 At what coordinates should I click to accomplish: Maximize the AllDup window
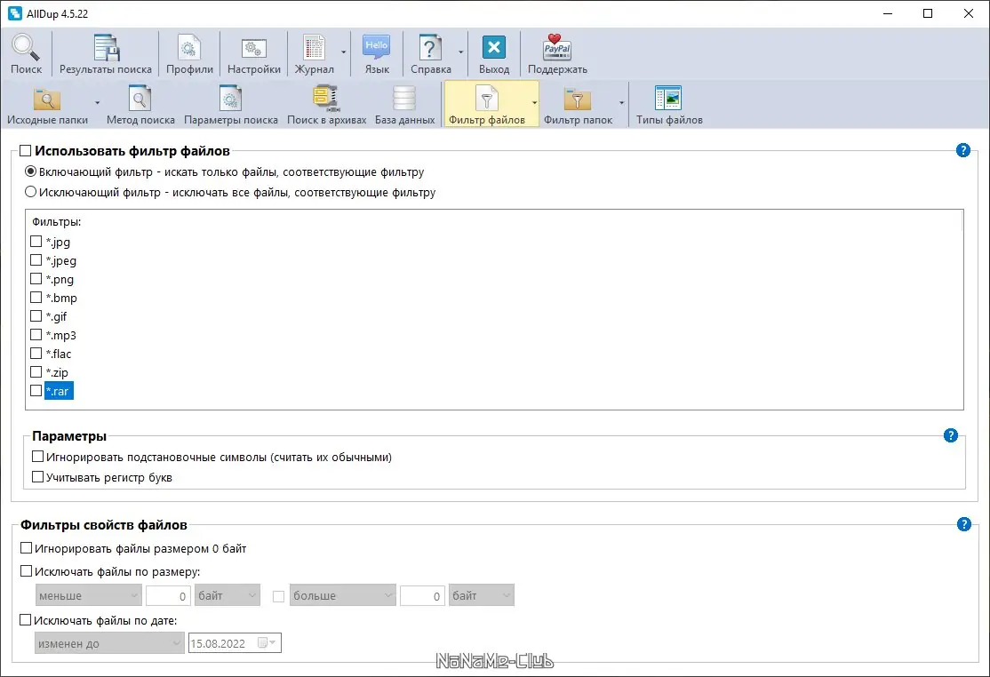pyautogui.click(x=928, y=13)
